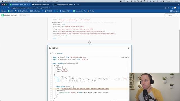Click the dev.to url value

click(86, 34)
